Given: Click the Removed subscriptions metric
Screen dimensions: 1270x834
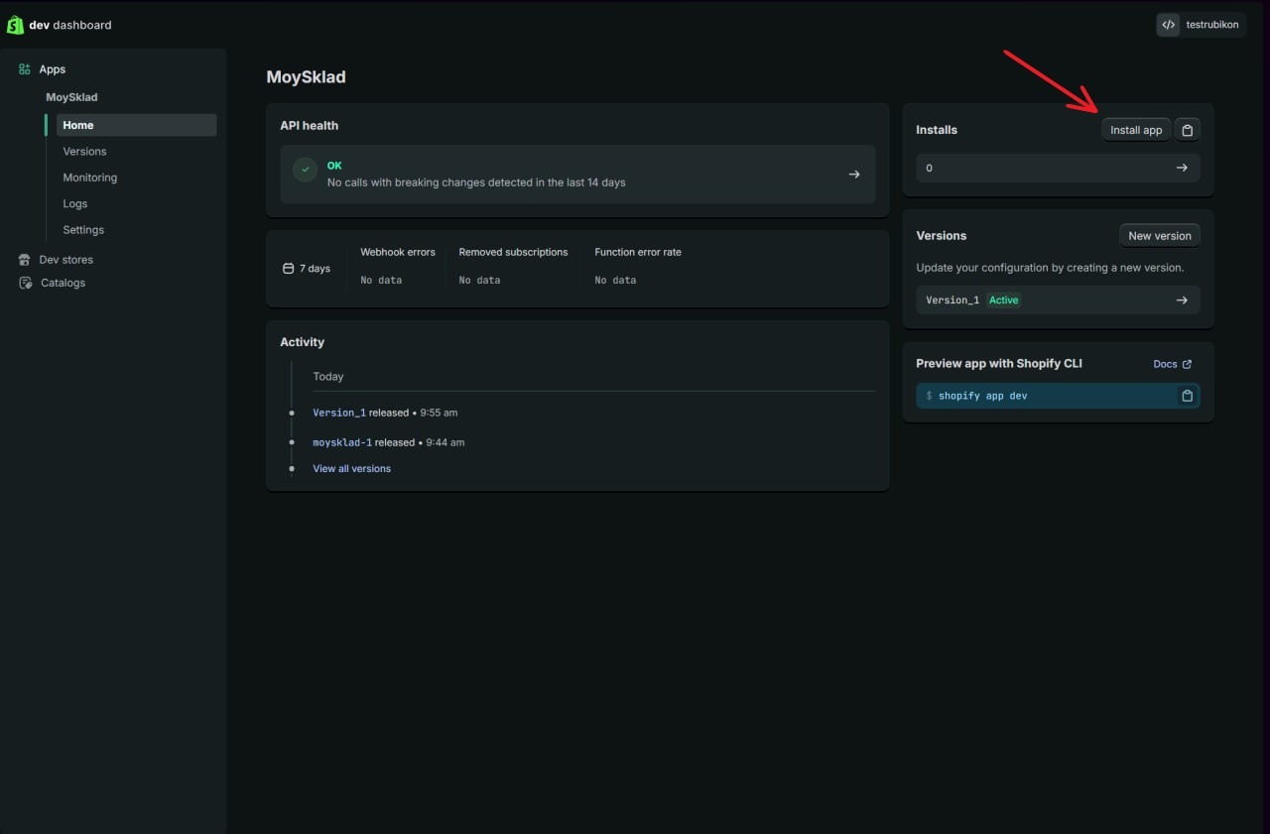Looking at the screenshot, I should point(513,266).
